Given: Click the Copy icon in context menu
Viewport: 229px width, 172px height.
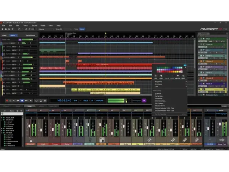Looking at the screenshot, I should point(161,76).
